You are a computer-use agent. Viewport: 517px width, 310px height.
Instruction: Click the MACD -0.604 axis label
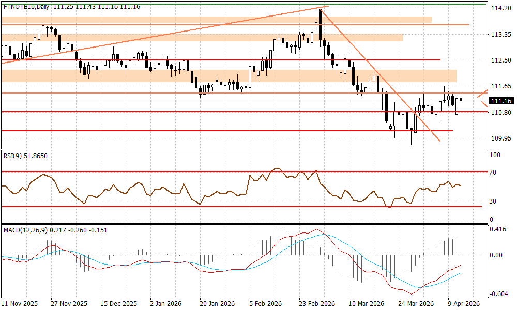pyautogui.click(x=498, y=294)
